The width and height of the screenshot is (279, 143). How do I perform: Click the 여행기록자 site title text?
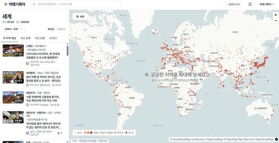click(x=17, y=4)
